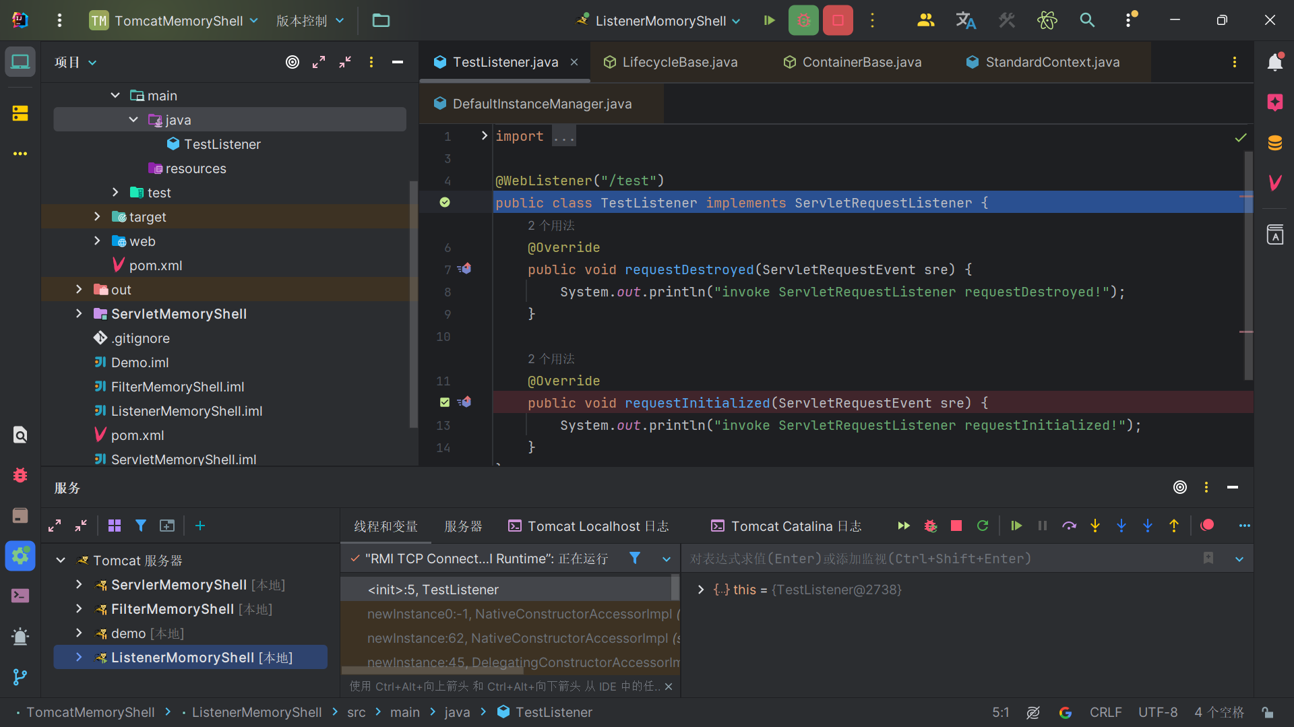The image size is (1294, 727).
Task: Click Step Into yellow arrow
Action: tap(1095, 526)
